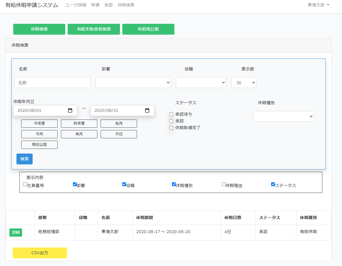The height and width of the screenshot is (266, 342).
Task: Open the 申請 navbar item
Action: 95,5
